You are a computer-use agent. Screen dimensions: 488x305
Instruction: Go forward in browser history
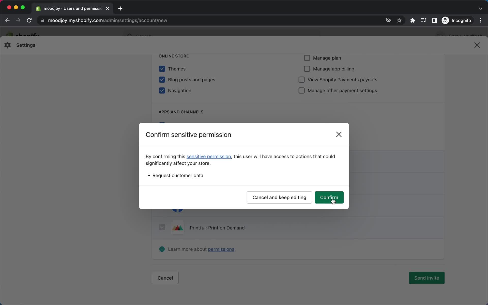click(x=18, y=20)
